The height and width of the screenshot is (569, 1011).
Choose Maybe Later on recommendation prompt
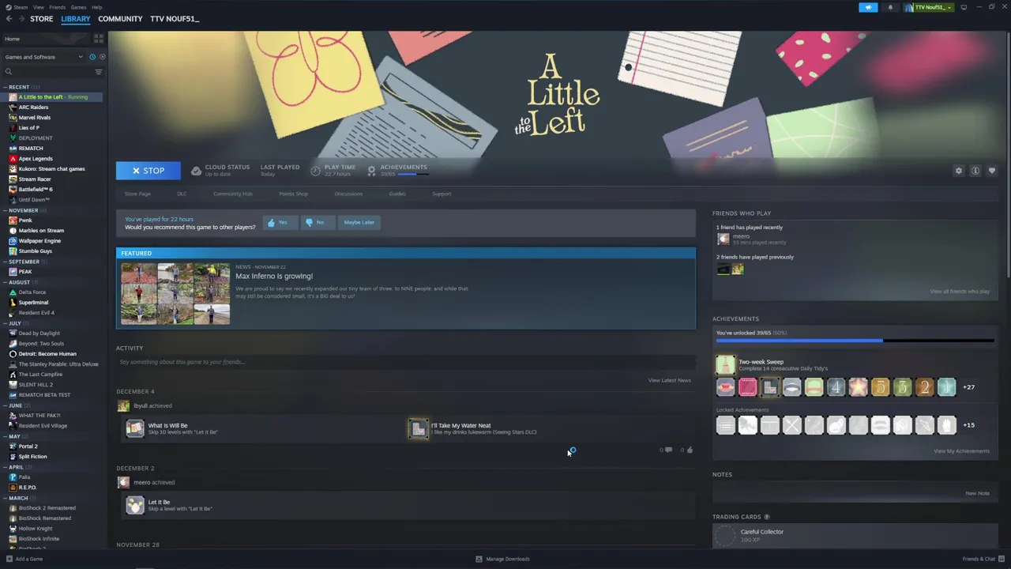click(x=359, y=223)
